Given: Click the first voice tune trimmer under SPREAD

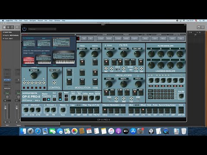Looking at the screenshot, I should click(x=24, y=83).
